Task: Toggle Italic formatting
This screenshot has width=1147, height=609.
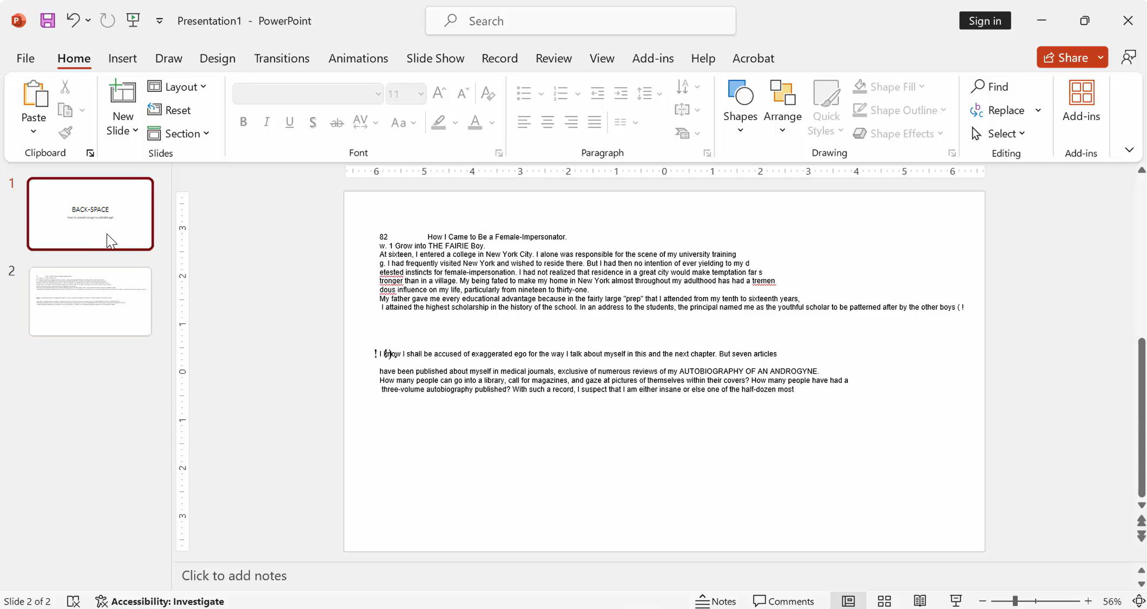Action: 266,122
